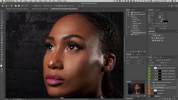Toggle checkmark for Sharpen action
Viewport: 178px width, 100px height.
point(126,22)
